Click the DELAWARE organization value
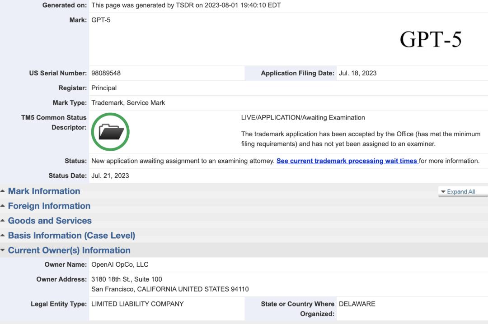The image size is (488, 324). tap(357, 304)
